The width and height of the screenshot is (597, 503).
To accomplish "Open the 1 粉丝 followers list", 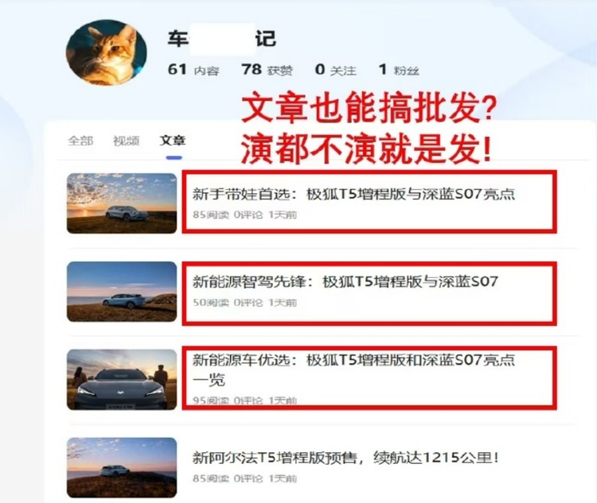I will click(399, 70).
